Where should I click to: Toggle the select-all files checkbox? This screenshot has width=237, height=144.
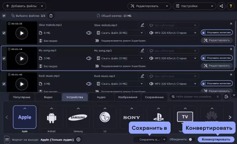[x=4, y=16]
